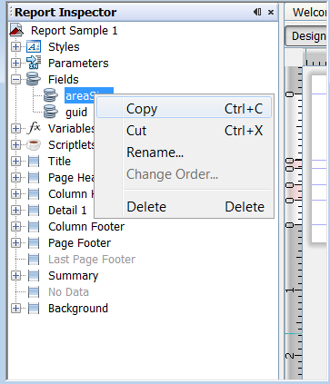This screenshot has height=384, width=330.
Task: Click the Summary band icon
Action: click(x=34, y=276)
